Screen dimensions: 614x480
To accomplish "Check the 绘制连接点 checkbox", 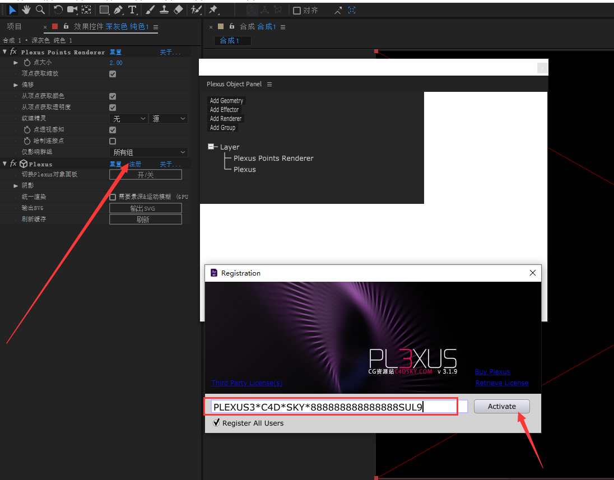I will (x=113, y=141).
